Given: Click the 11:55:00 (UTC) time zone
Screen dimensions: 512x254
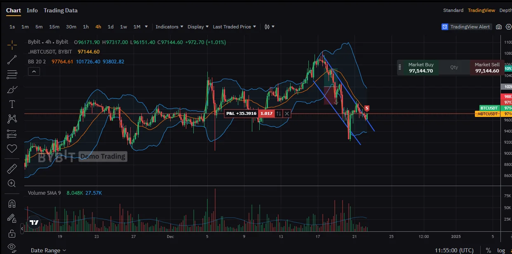Looking at the screenshot, I should pos(454,250).
